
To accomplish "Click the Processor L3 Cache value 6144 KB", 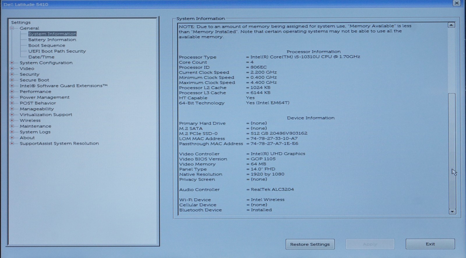I will coord(260,93).
